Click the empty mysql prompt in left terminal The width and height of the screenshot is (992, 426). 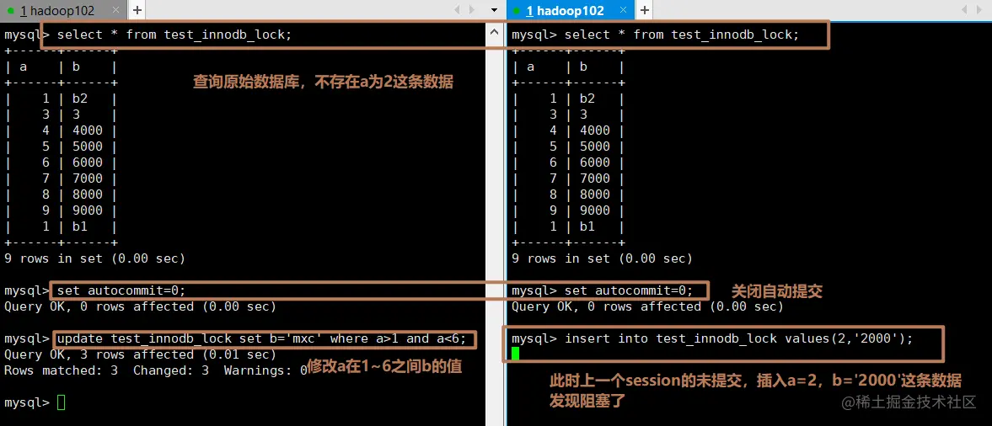click(x=35, y=402)
